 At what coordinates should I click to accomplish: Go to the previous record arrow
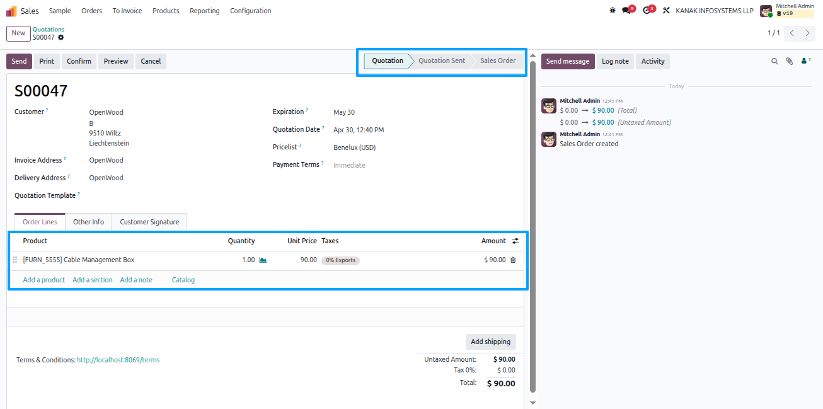coord(792,33)
